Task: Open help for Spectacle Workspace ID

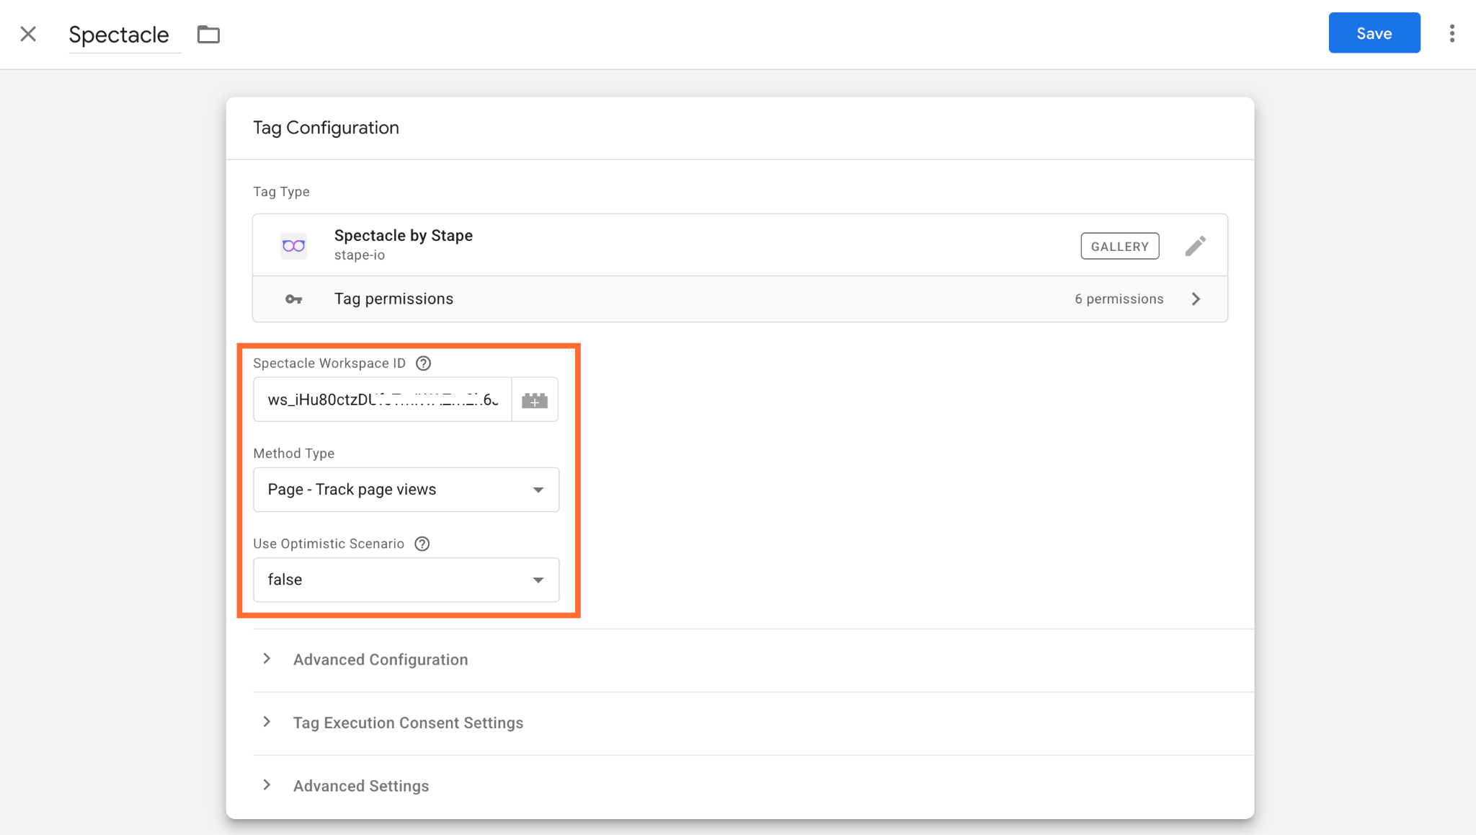Action: [x=424, y=363]
